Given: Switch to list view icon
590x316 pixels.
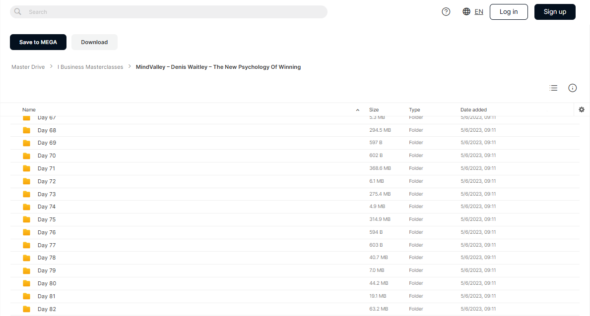Looking at the screenshot, I should pyautogui.click(x=553, y=88).
